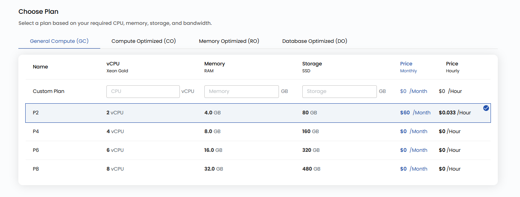Open the Compute Optimized (CO) tab
The height and width of the screenshot is (197, 520).
(x=143, y=41)
